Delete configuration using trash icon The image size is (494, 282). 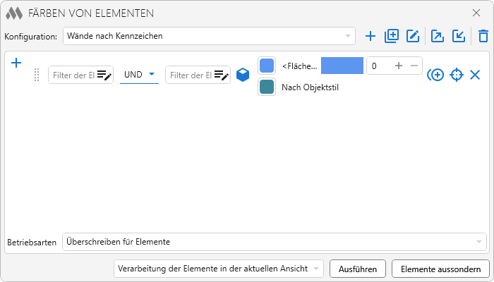[483, 36]
